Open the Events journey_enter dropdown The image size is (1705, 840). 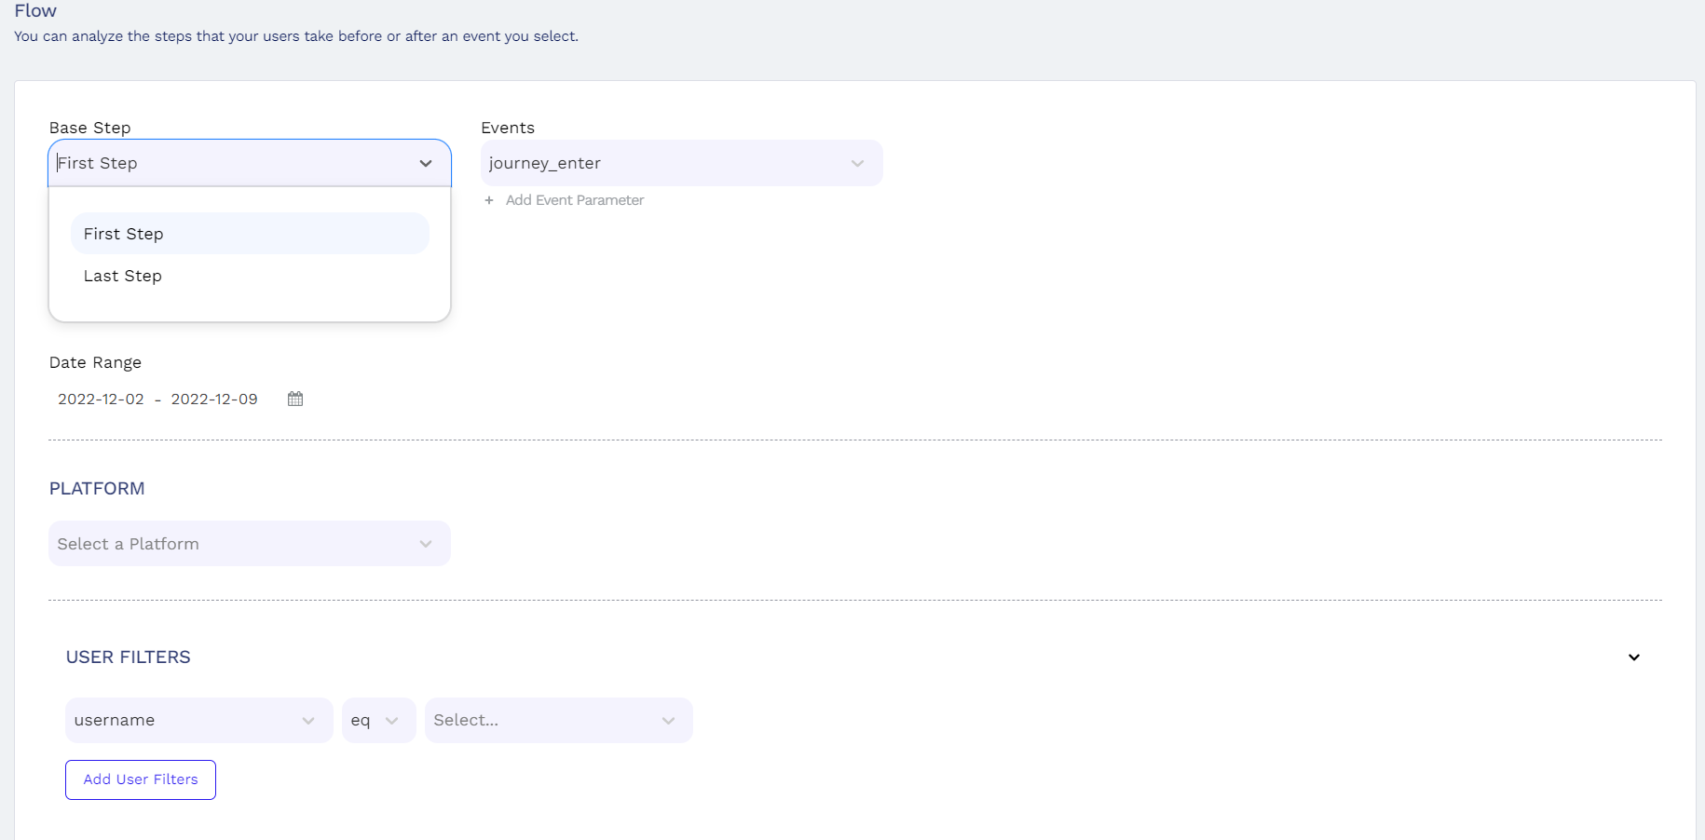tap(681, 163)
